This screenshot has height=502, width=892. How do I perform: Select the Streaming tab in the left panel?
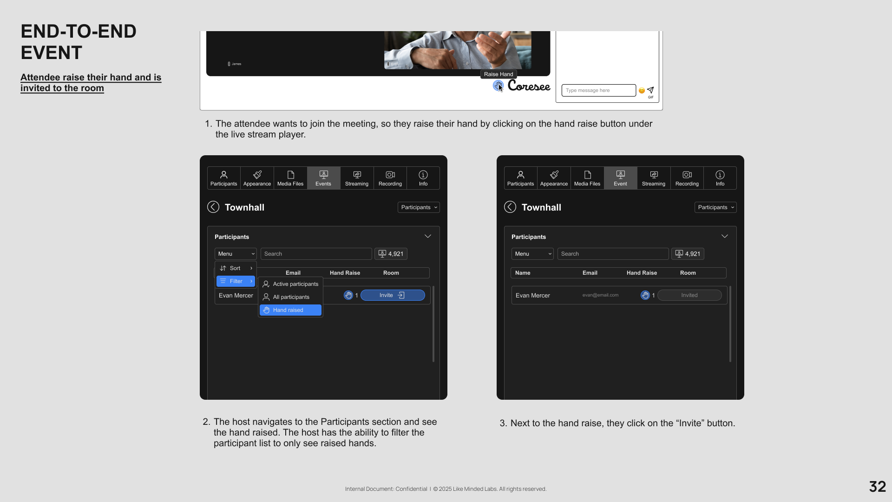tap(357, 178)
